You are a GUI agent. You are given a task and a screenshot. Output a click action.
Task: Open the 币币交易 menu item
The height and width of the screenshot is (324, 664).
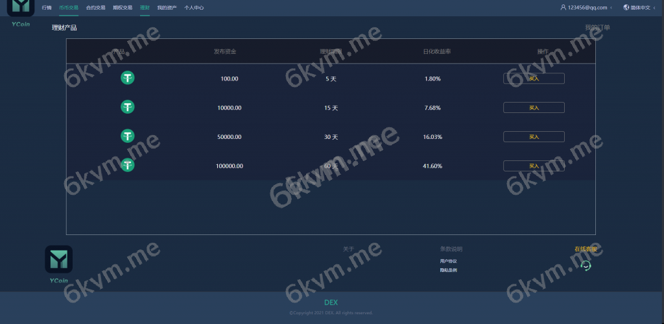click(68, 8)
